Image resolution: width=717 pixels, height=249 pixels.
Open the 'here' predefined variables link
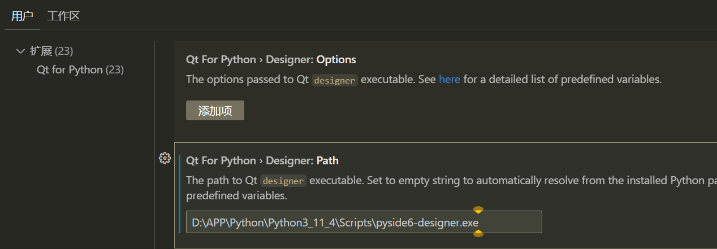450,80
